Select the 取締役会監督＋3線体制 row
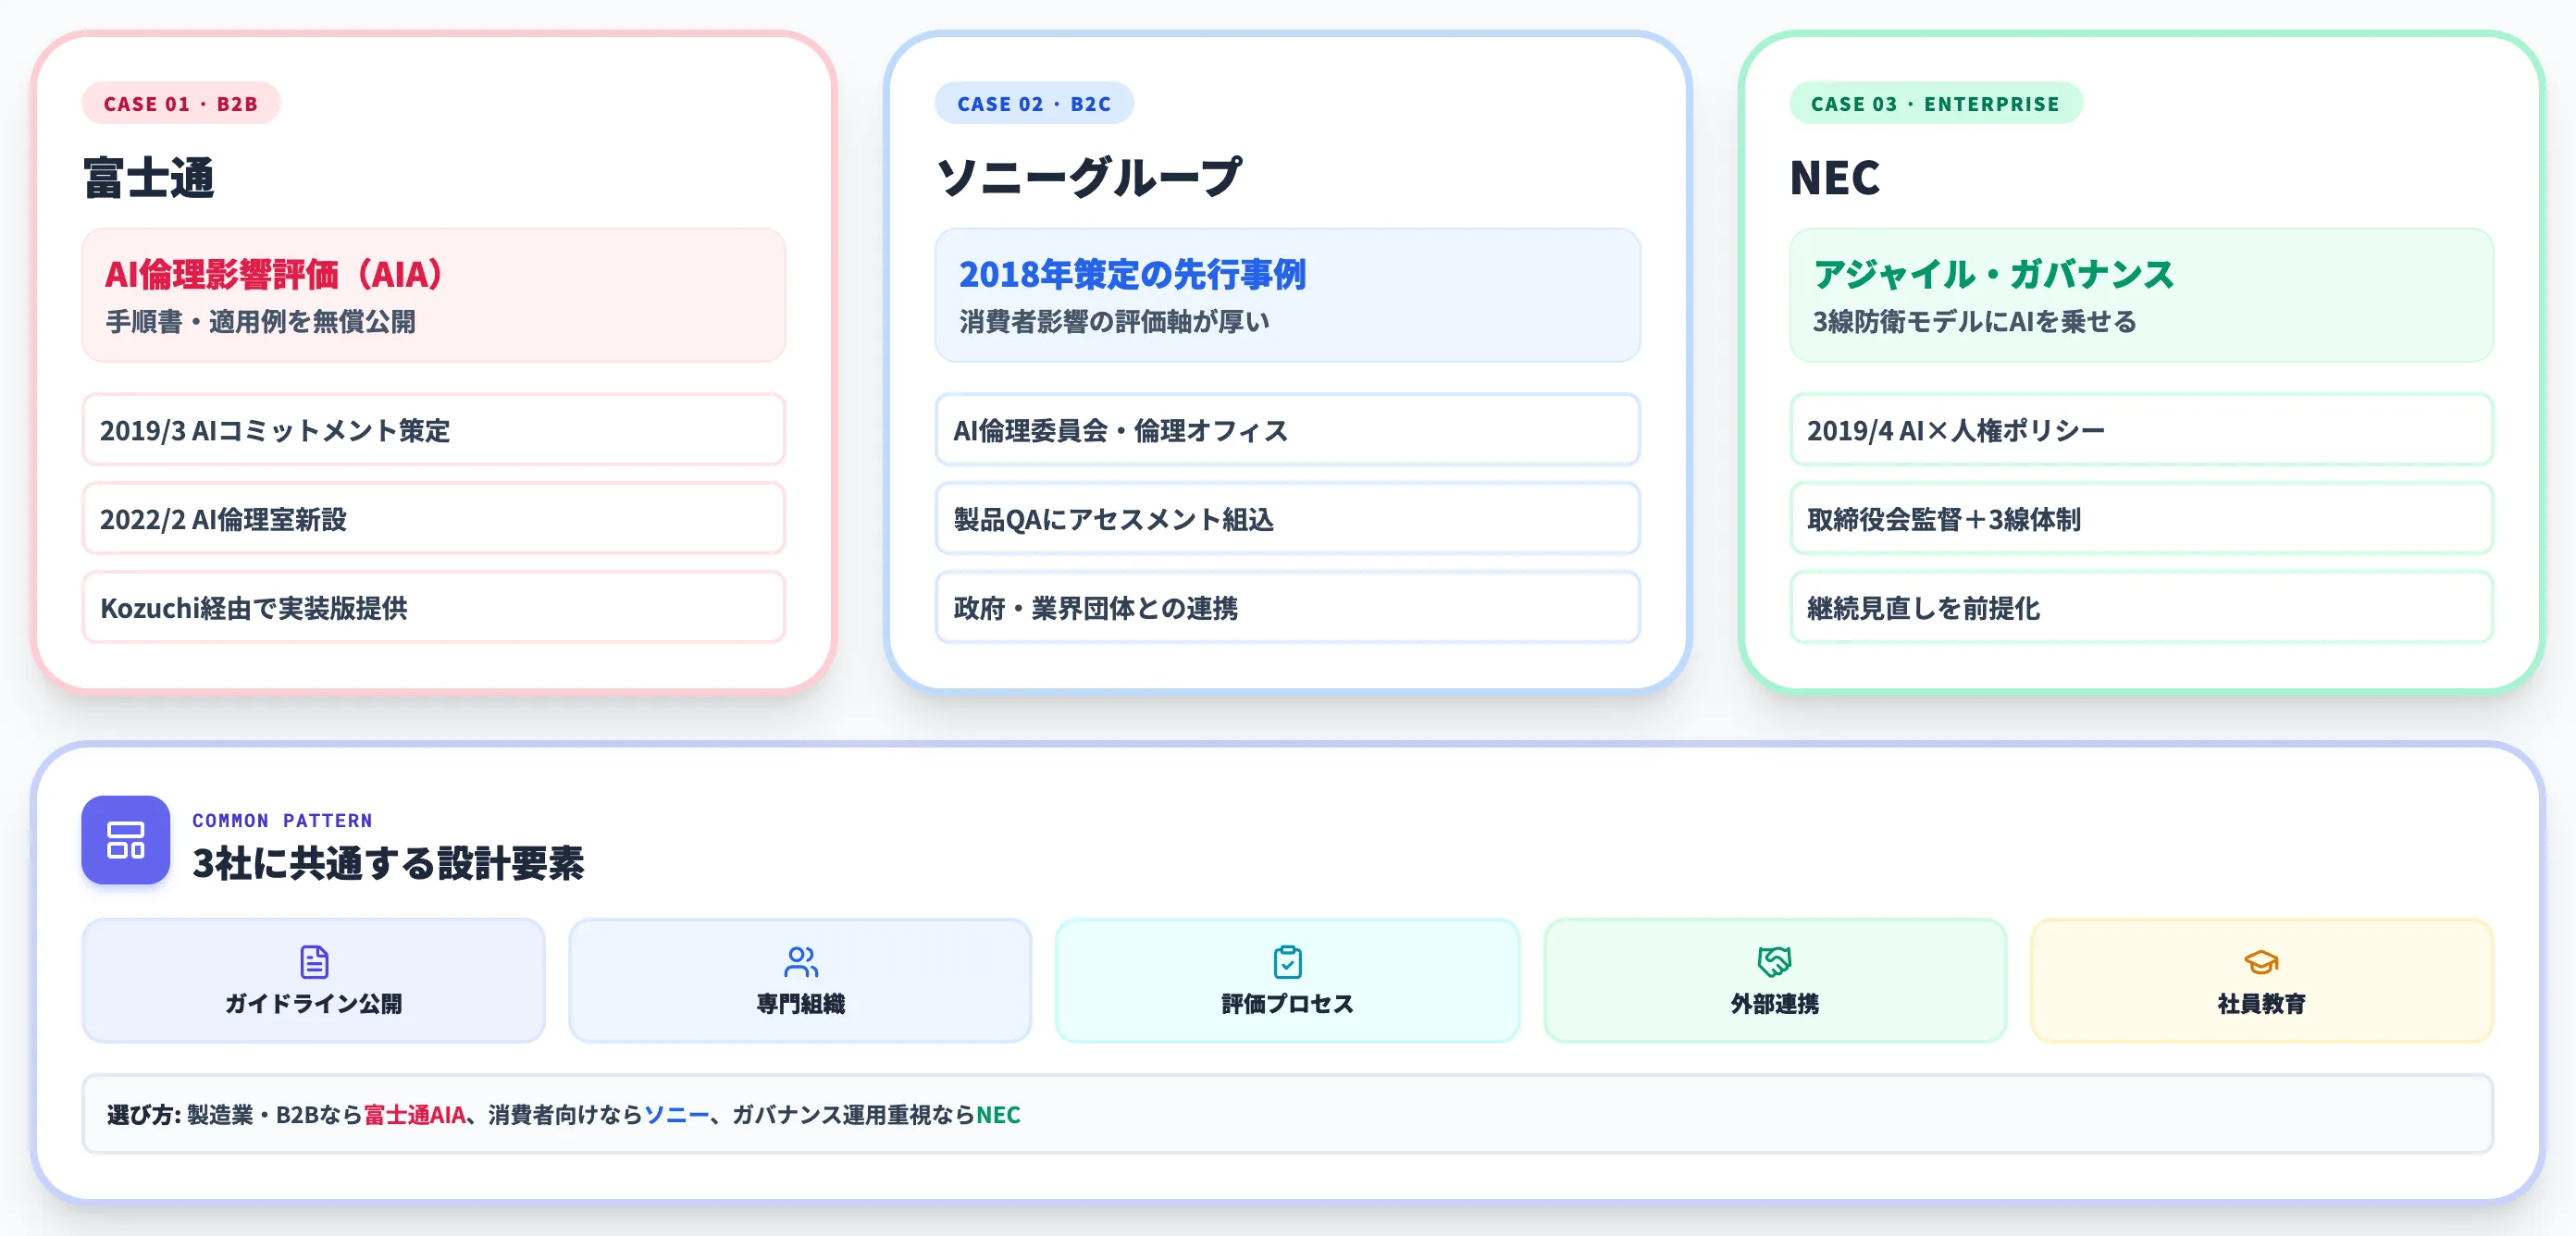Image resolution: width=2576 pixels, height=1236 pixels. tap(2141, 518)
